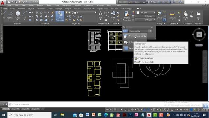Click the Move tool in Modify panel
209x118 pixels.
tap(37, 12)
